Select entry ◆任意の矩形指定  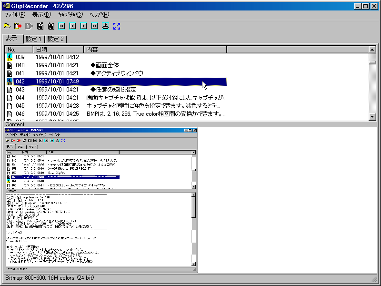click(113, 90)
